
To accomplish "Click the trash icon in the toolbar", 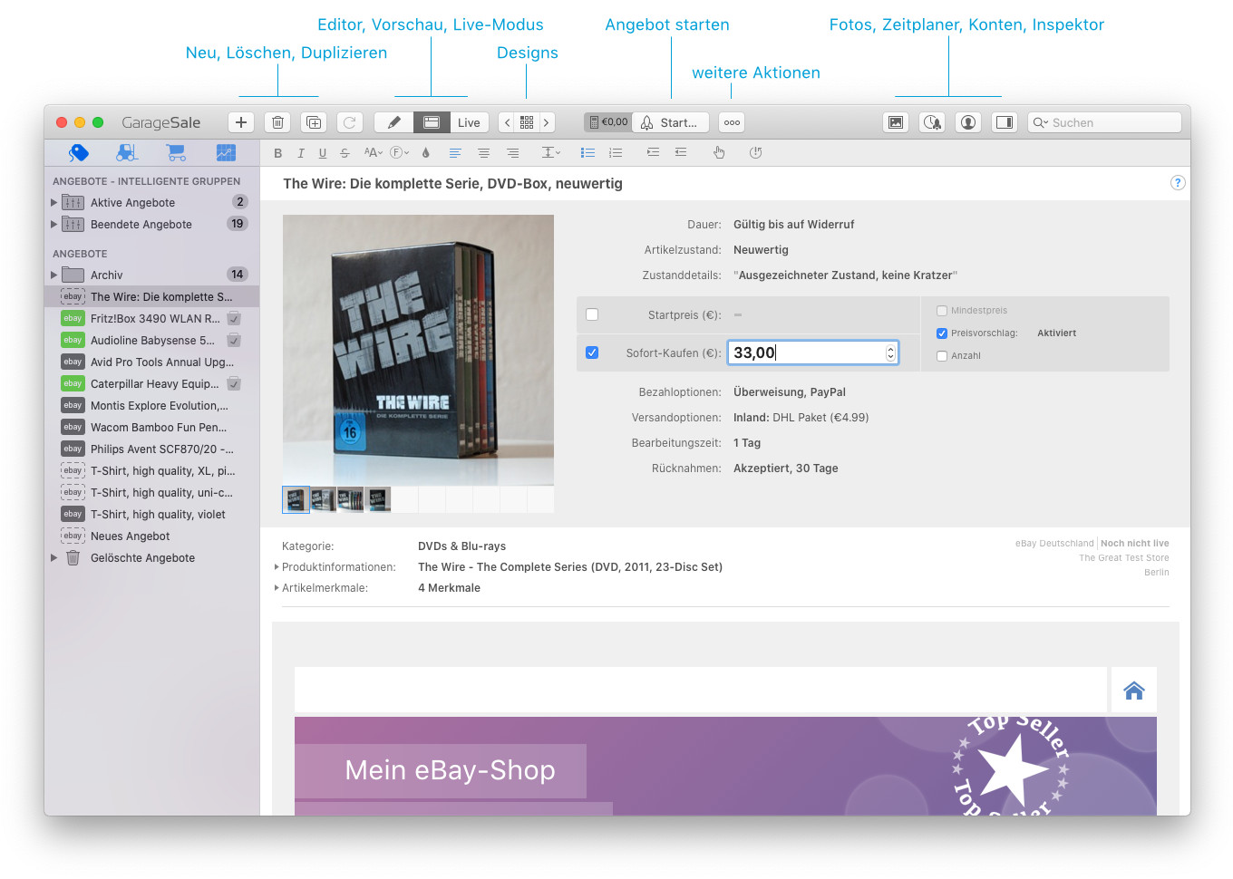I will (278, 122).
